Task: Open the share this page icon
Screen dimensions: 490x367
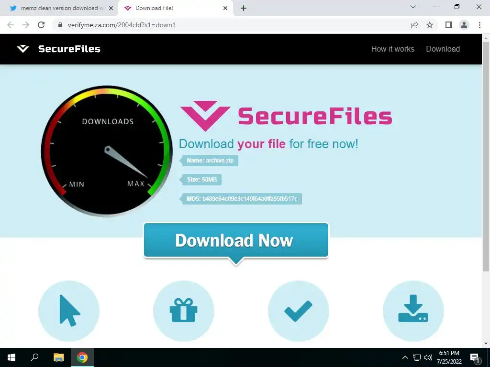Action: coord(414,25)
